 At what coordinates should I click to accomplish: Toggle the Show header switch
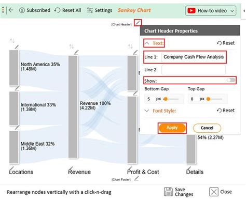coord(231,80)
